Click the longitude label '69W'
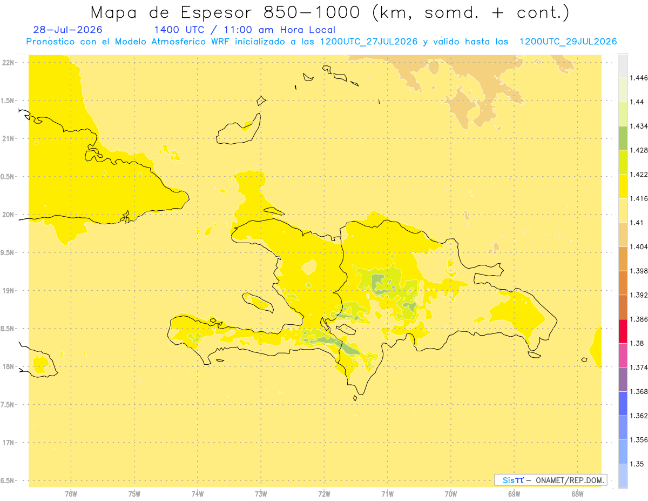Image resolution: width=648 pixels, height=501 pixels. [514, 494]
